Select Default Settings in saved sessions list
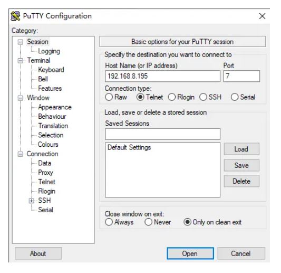Viewport: 281px width, 273px height. tap(129, 147)
